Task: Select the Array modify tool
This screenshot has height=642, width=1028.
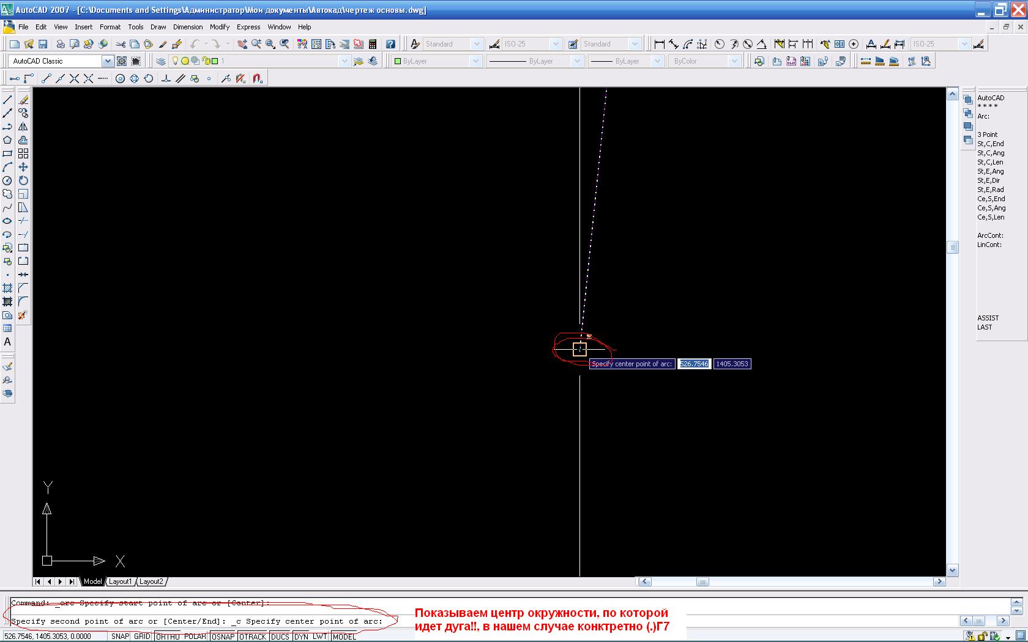Action: point(23,153)
